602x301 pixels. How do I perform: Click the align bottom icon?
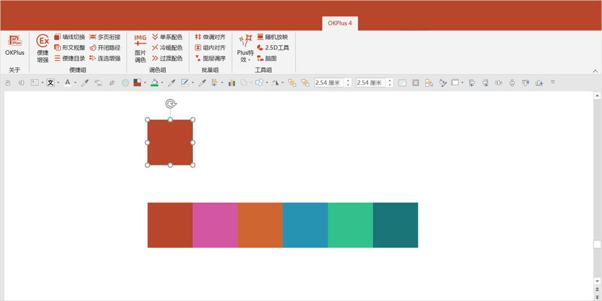539,83
